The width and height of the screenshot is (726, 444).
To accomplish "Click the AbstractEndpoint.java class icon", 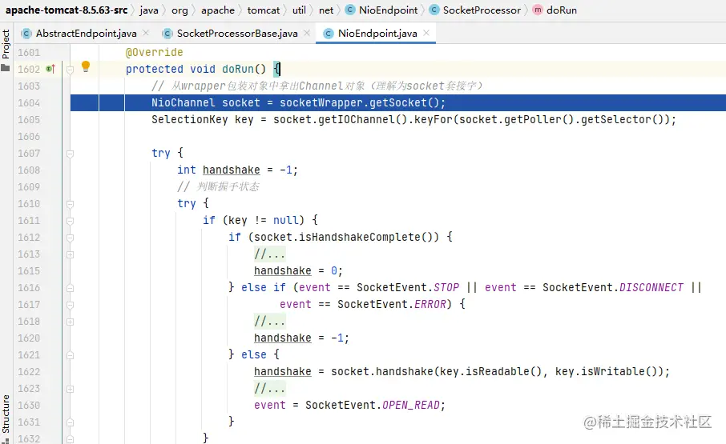I will (26, 34).
